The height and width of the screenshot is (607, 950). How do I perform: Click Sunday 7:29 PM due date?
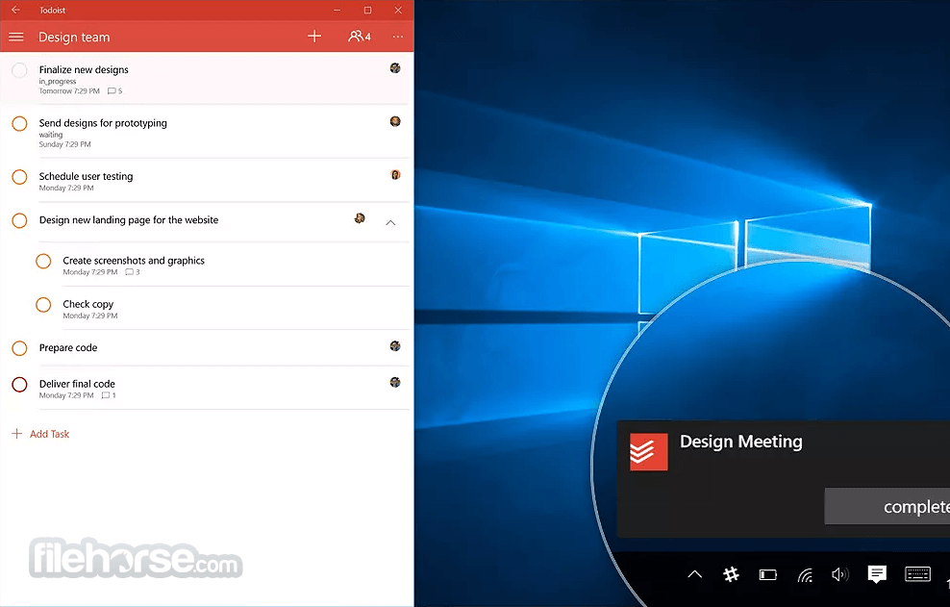(x=64, y=144)
